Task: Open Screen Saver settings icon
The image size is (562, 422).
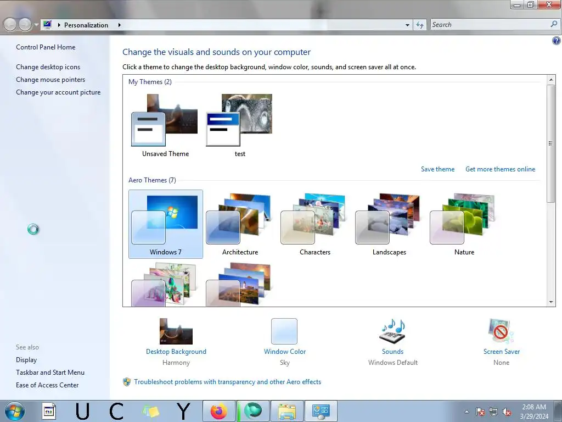Action: tap(501, 331)
